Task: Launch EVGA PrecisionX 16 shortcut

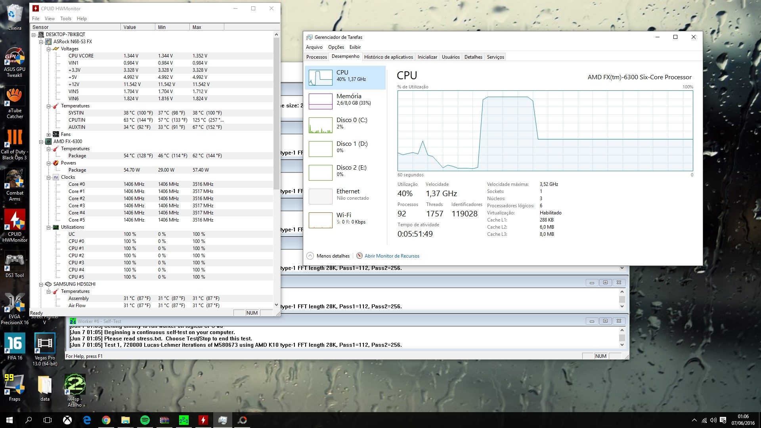Action: [x=15, y=308]
